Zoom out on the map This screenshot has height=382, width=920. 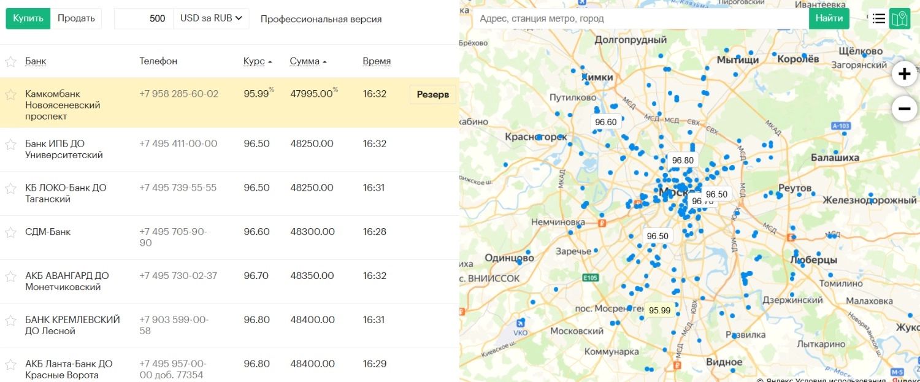tap(904, 109)
